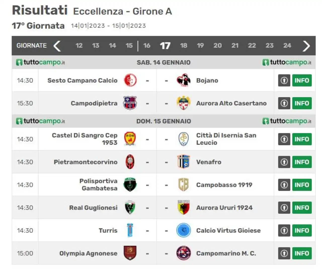Open Città Di Isernia San Leucio team page
The height and width of the screenshot is (272, 322).
point(226,139)
